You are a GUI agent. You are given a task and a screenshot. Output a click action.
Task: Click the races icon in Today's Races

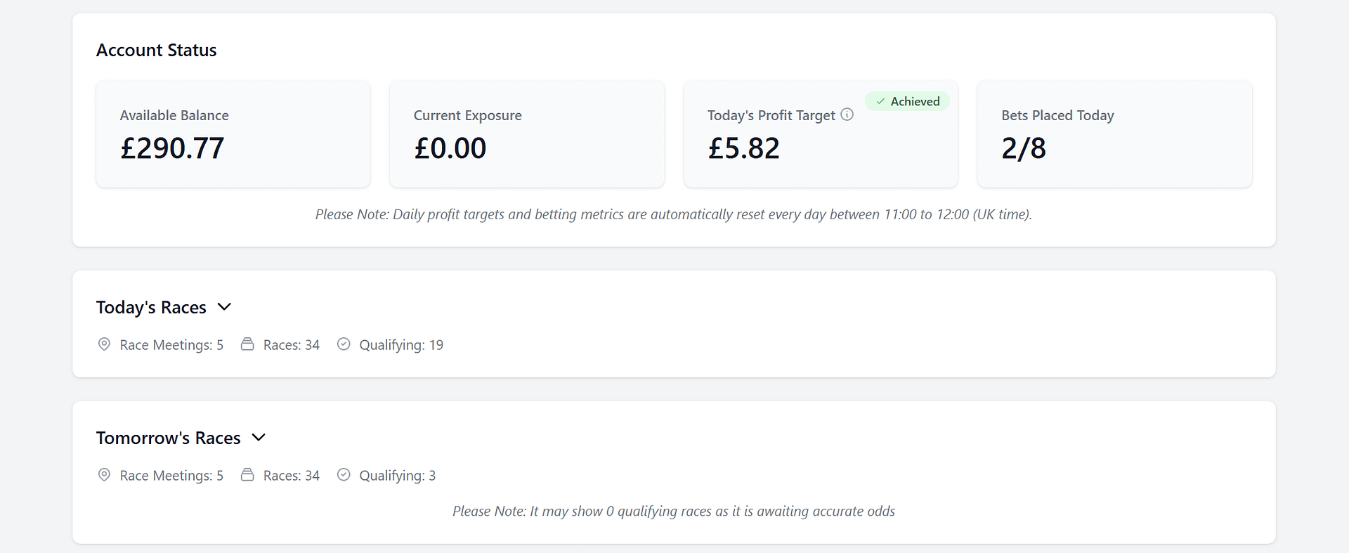pyautogui.click(x=247, y=344)
